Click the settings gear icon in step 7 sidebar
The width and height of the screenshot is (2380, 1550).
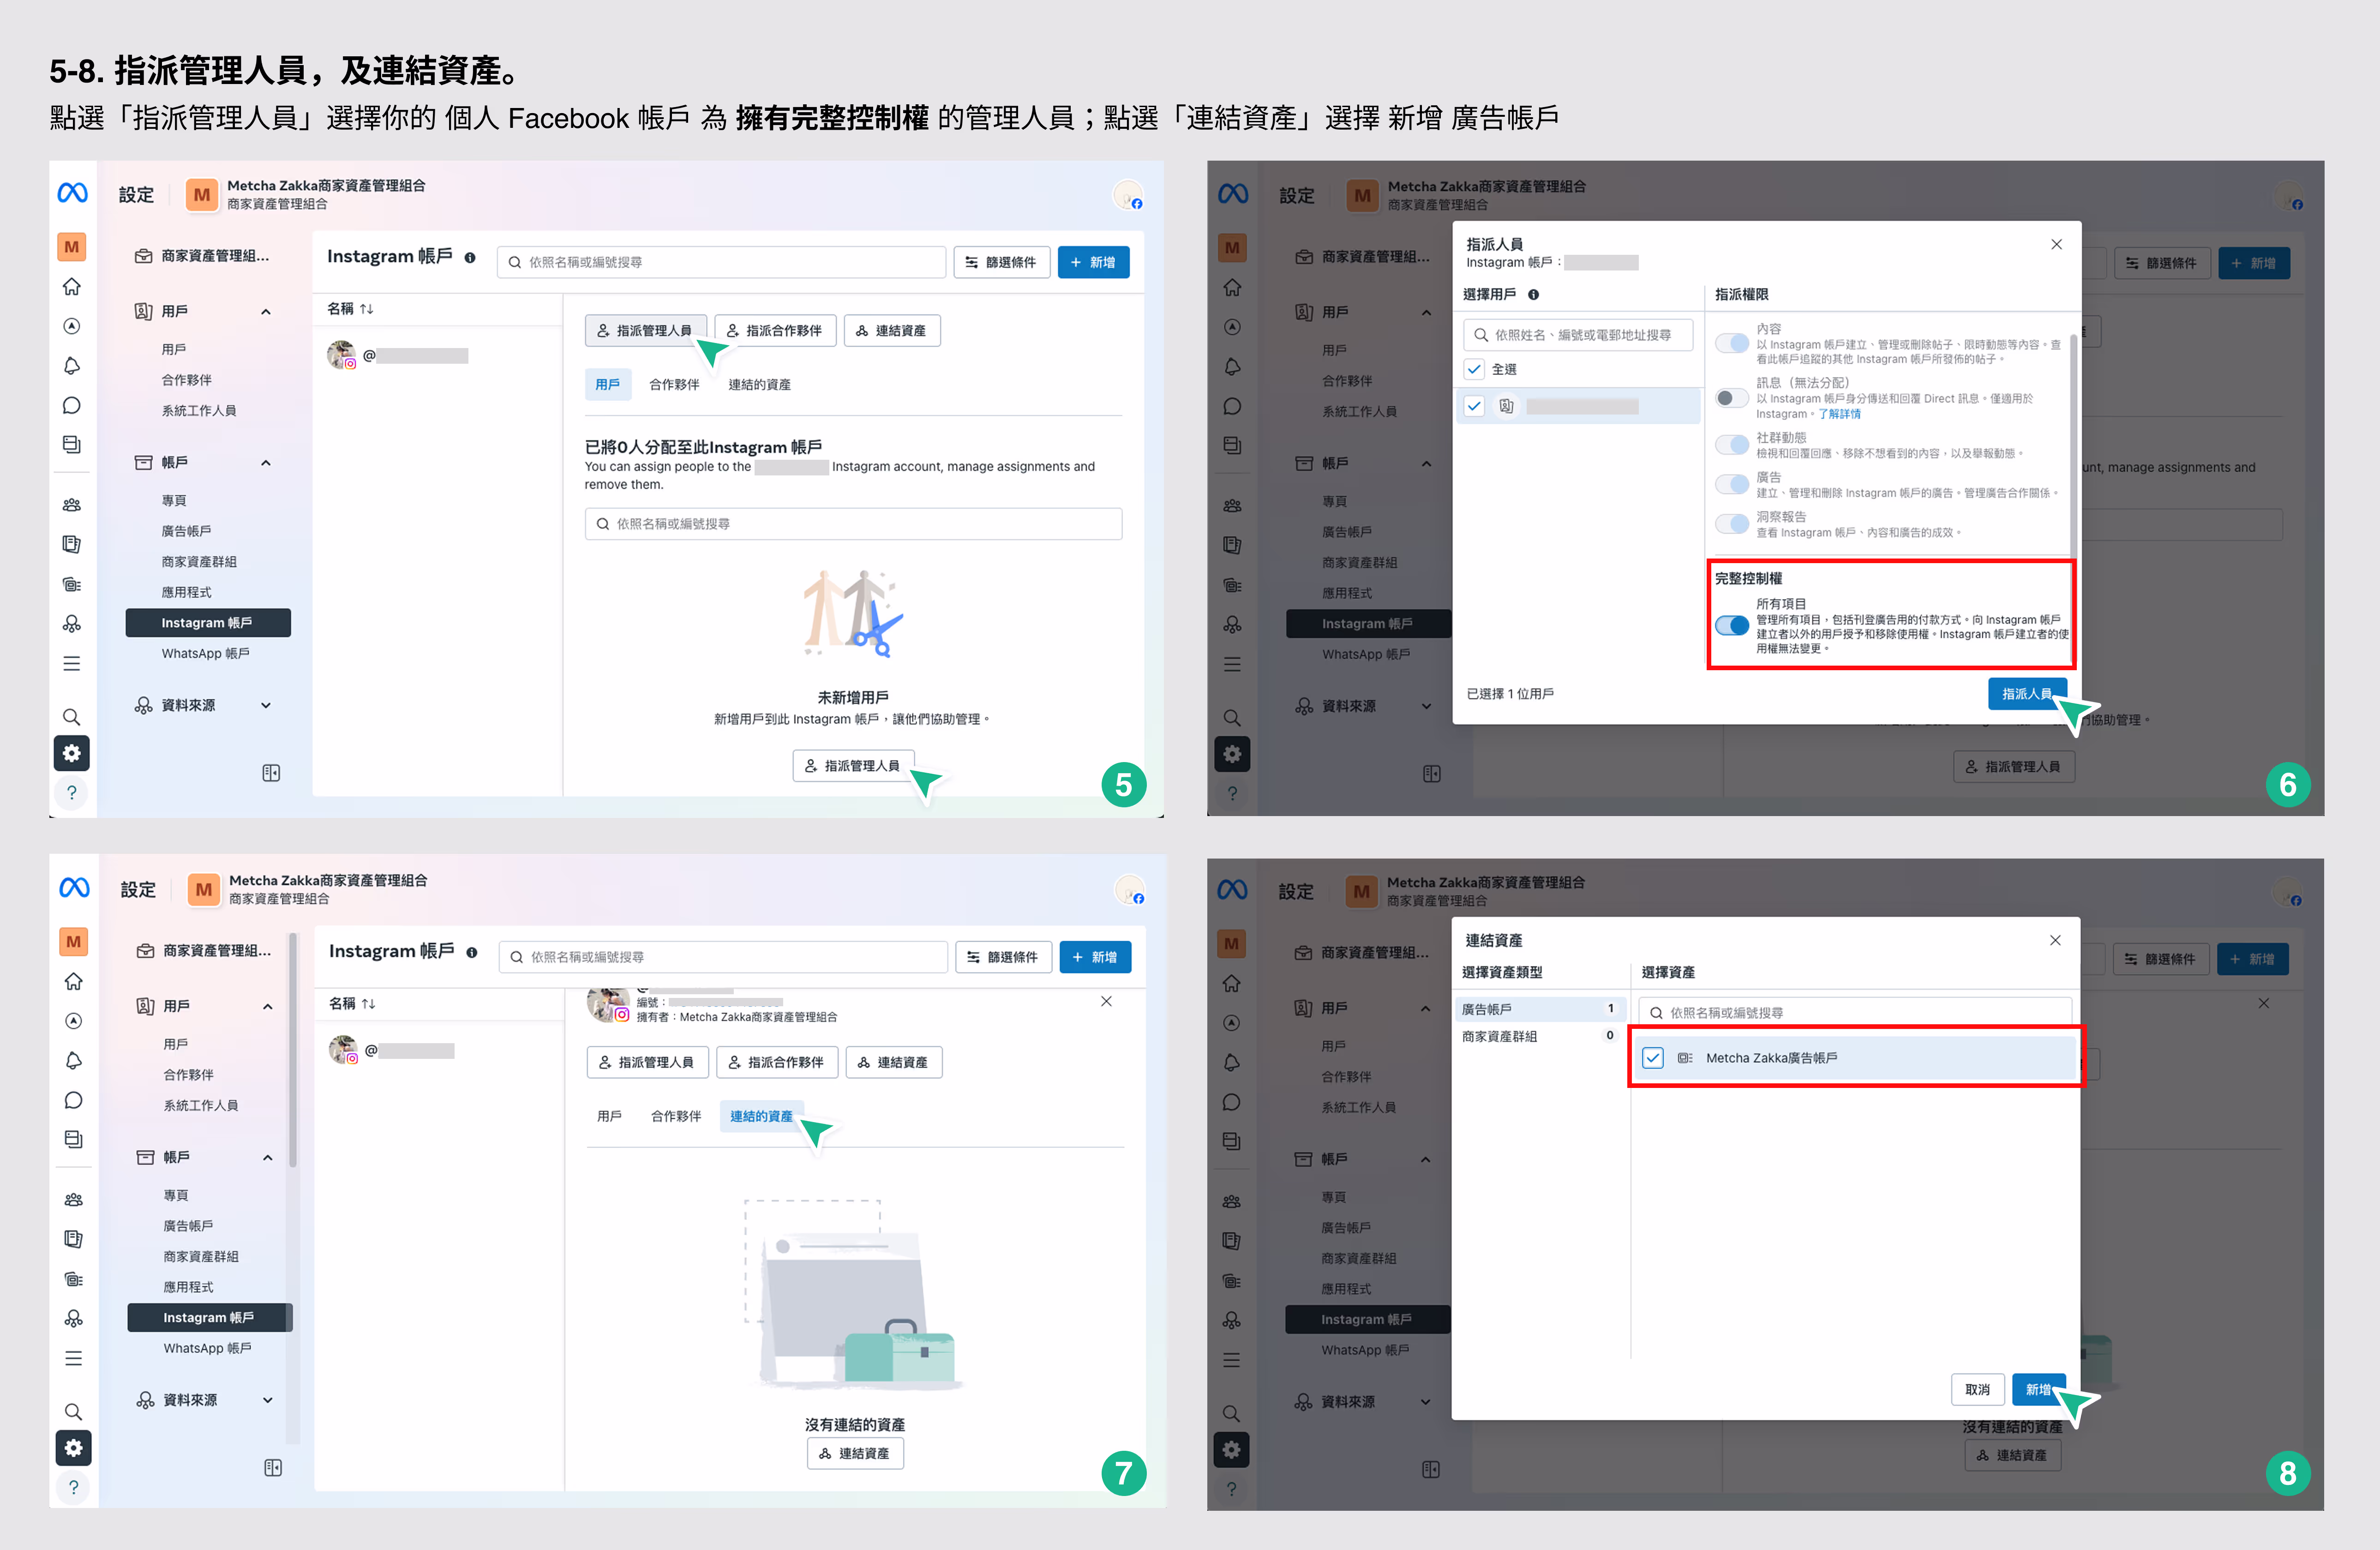pos(74,1448)
